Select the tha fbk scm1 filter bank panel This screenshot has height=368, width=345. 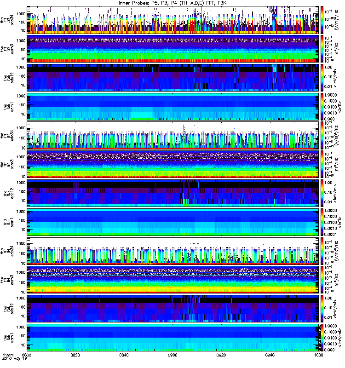(173, 107)
